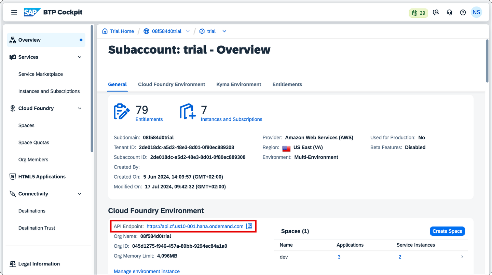Open the trial subaccount breadcrumb dropdown arrow

224,31
